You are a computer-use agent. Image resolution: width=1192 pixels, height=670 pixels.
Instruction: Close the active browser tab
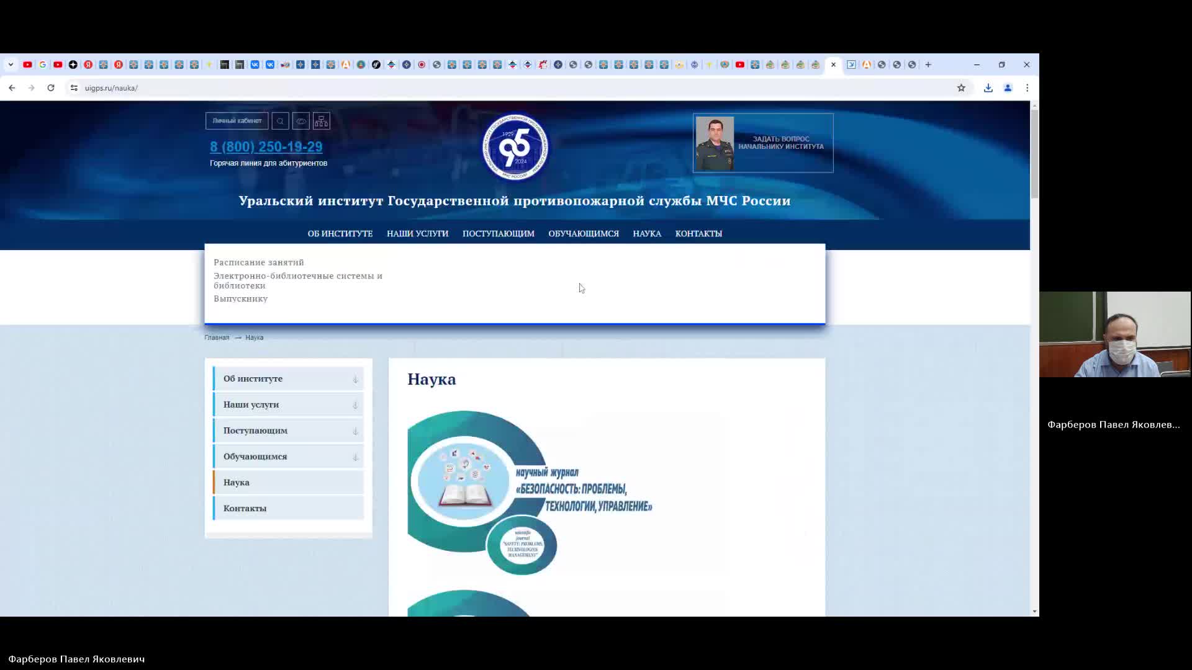point(833,65)
